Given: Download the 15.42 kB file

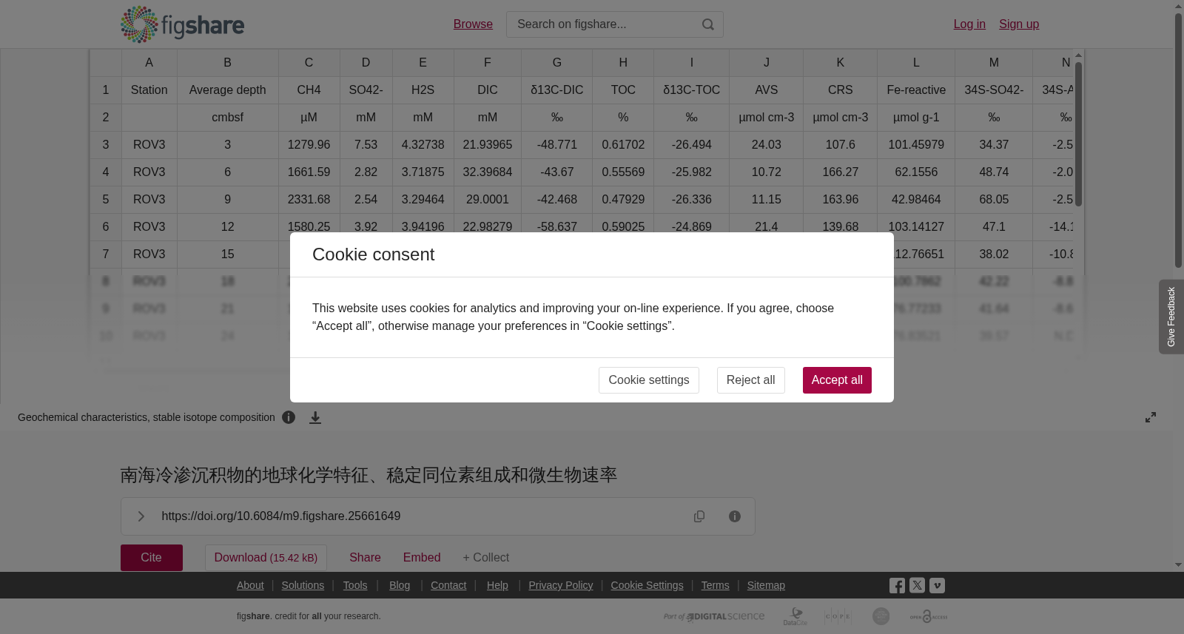Looking at the screenshot, I should click(x=266, y=558).
